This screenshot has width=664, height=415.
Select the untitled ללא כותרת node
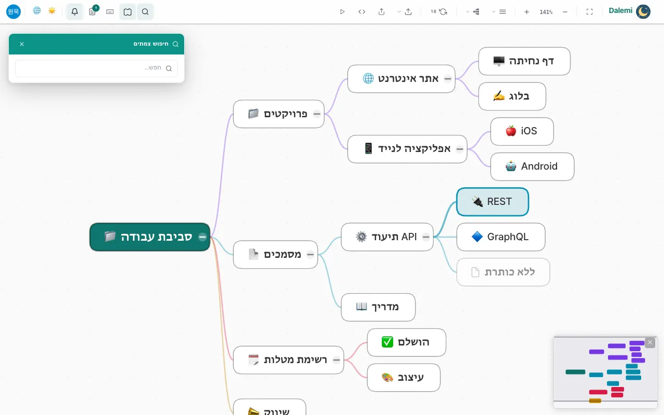tap(503, 272)
